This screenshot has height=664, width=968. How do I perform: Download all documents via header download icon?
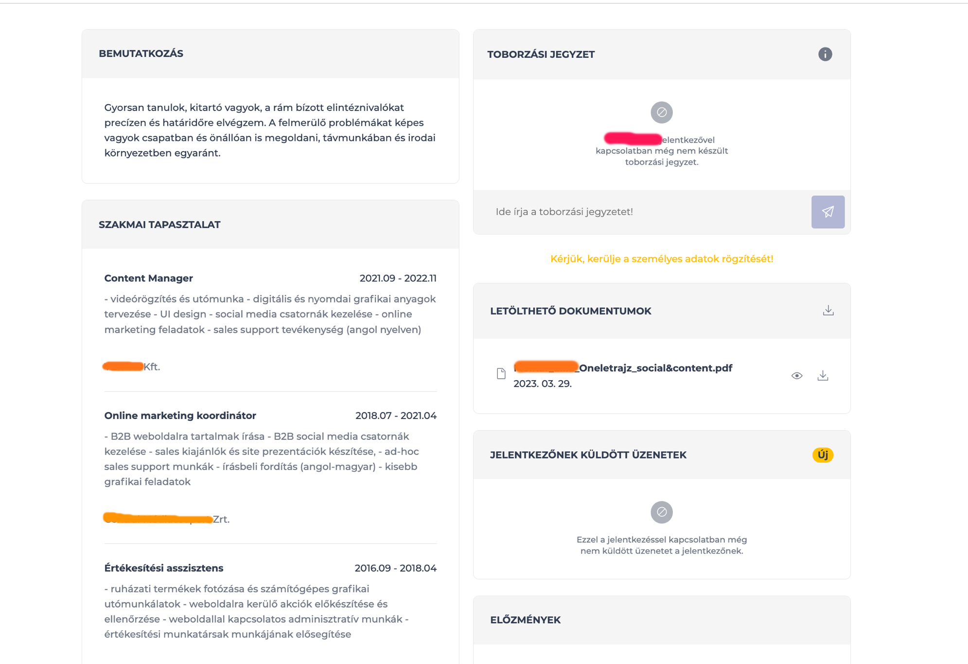tap(828, 311)
